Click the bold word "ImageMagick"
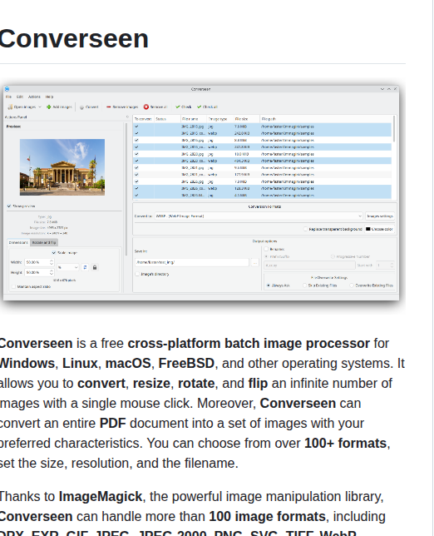 click(x=101, y=497)
